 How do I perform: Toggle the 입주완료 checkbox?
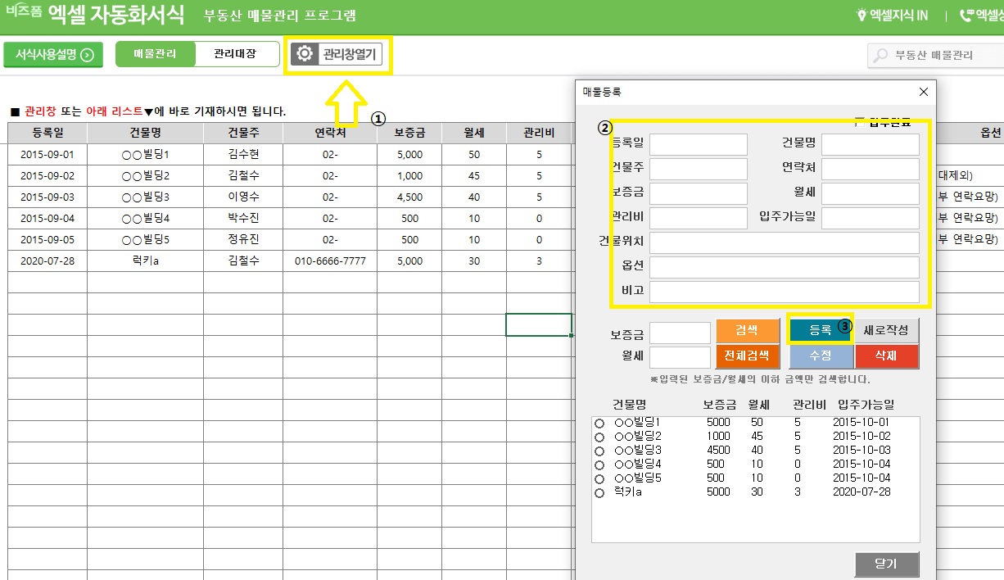[x=859, y=121]
